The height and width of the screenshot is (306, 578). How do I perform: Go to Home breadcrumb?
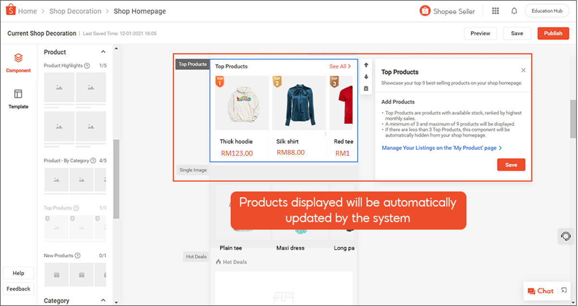point(27,11)
